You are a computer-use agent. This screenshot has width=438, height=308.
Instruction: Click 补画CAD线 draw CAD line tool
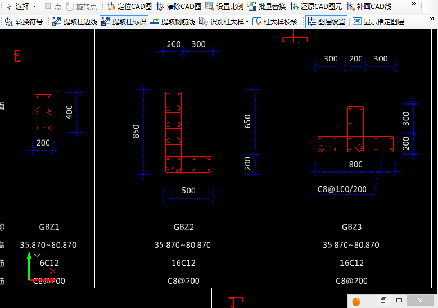point(369,6)
